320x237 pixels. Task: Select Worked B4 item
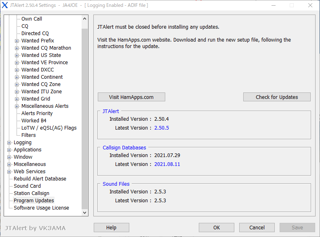(34, 121)
